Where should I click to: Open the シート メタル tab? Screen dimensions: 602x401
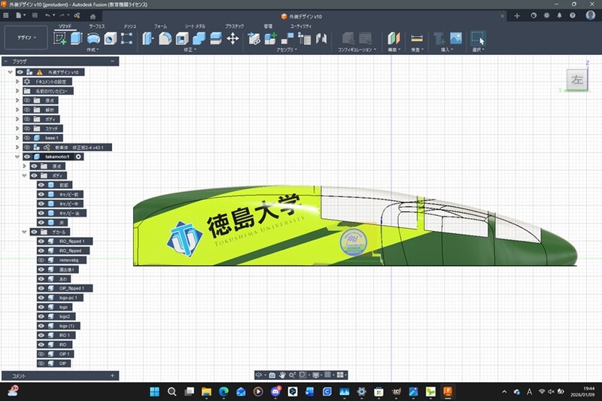click(x=195, y=26)
